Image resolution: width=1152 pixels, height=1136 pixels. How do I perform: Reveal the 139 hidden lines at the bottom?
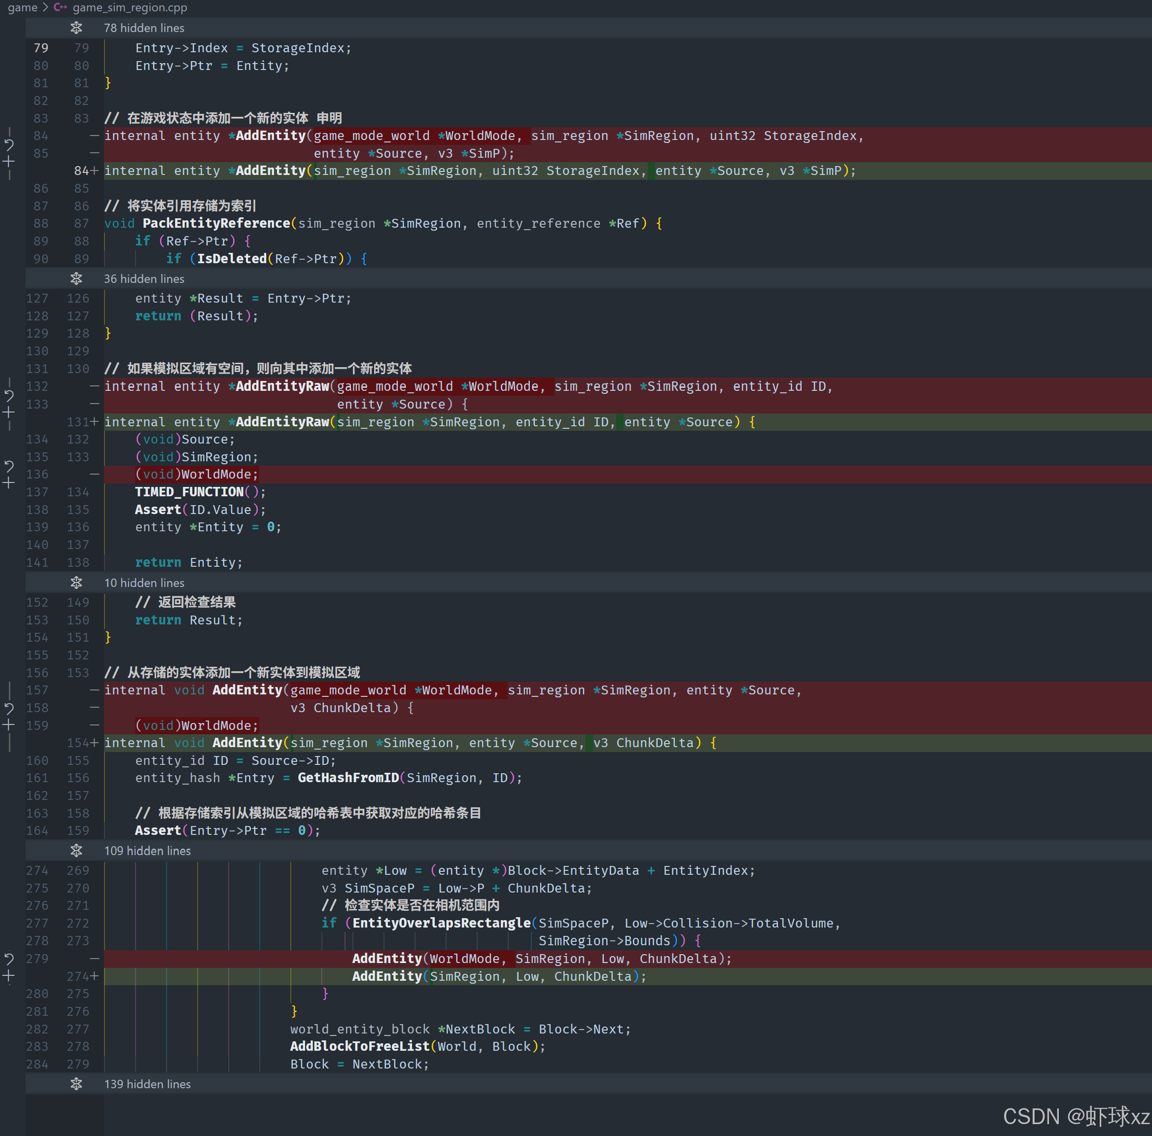[76, 1084]
